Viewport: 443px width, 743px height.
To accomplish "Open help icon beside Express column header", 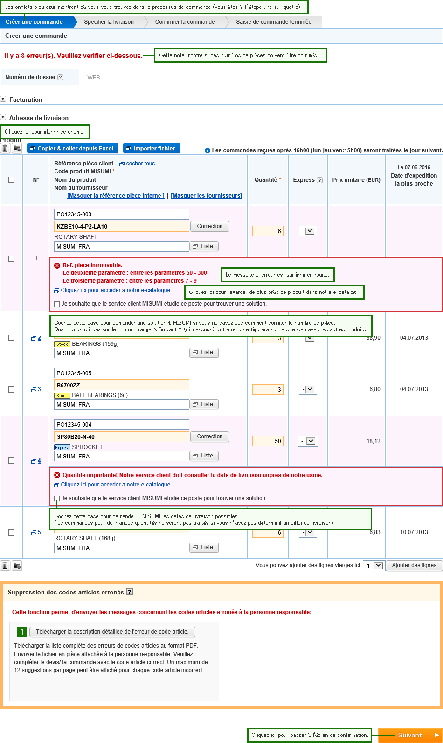I will 319,180.
